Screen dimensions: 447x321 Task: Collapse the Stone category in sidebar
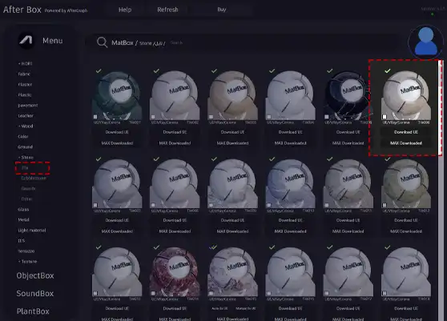click(26, 157)
